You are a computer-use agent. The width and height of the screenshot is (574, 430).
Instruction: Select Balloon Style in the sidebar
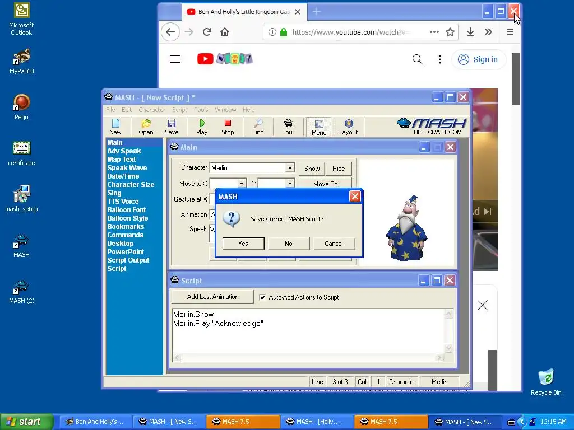128,218
